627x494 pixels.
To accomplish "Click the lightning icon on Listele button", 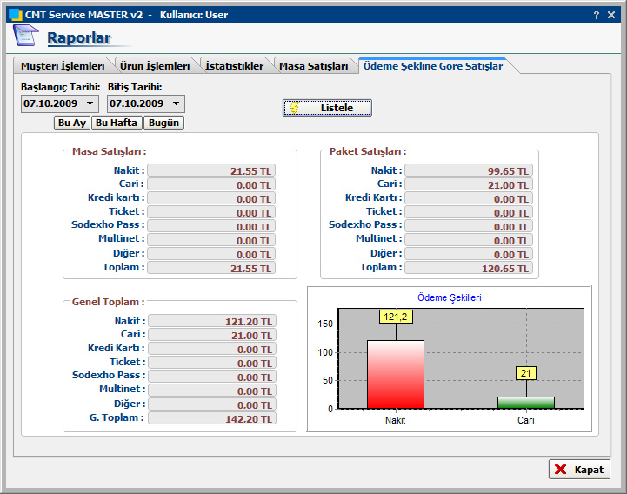I will point(295,108).
